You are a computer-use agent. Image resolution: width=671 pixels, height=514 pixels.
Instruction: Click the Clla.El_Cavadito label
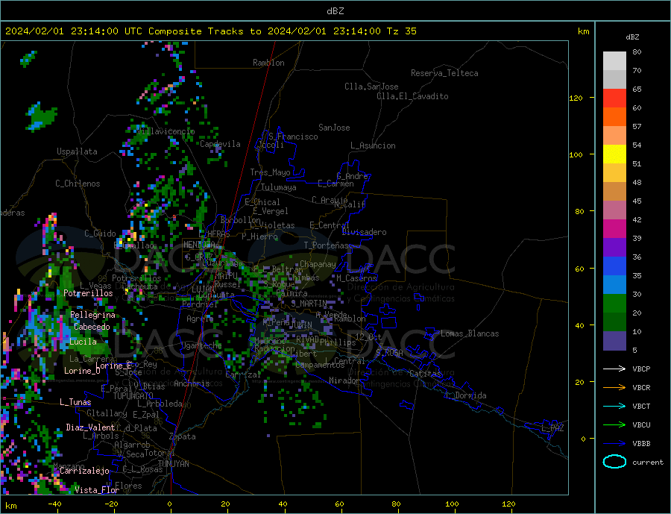(x=412, y=96)
